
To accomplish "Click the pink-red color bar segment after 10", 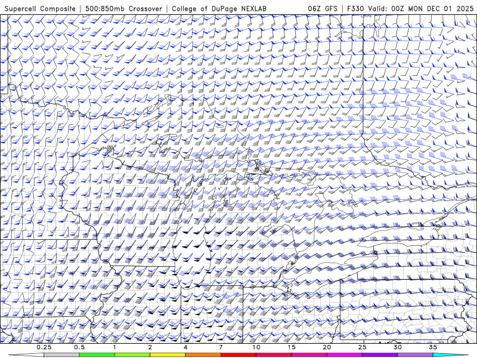I will 274,355.
